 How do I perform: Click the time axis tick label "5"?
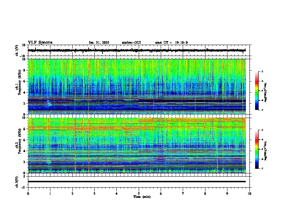click(x=139, y=194)
